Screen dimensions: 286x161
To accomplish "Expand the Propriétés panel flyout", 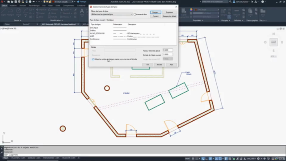I will click(x=198, y=21).
